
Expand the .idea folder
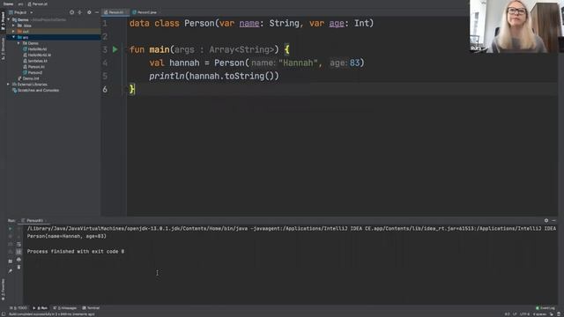click(14, 26)
